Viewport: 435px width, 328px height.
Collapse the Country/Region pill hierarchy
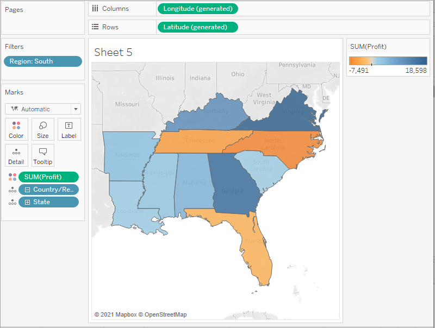tap(27, 190)
